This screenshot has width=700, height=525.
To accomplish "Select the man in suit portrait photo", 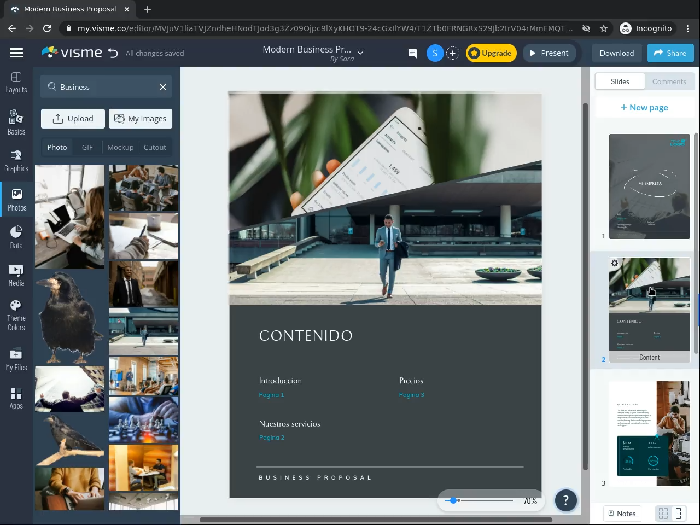I will (x=143, y=283).
